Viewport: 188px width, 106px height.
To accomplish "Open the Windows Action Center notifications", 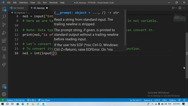I will click(183, 104).
